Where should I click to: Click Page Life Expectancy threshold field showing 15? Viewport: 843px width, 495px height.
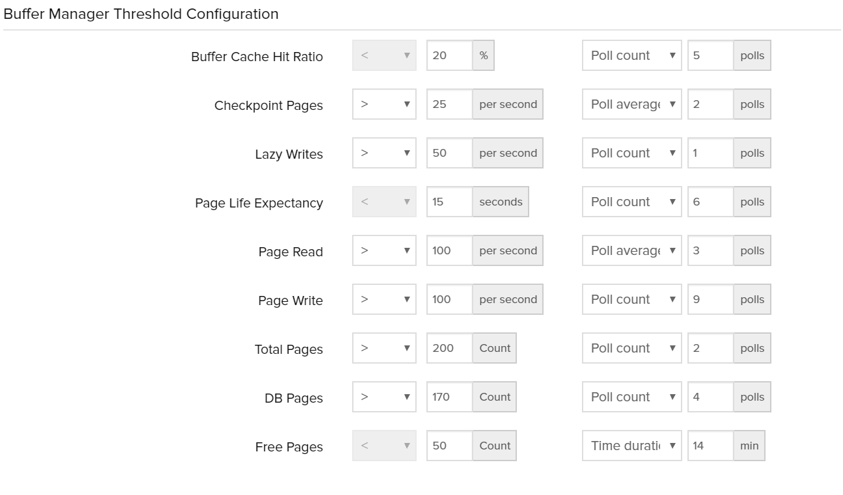(450, 202)
